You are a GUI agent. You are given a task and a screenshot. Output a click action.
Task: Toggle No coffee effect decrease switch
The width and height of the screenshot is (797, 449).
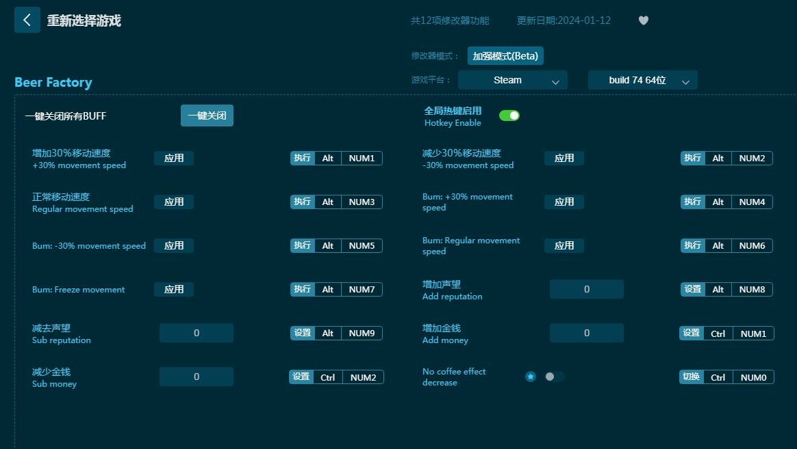(x=554, y=377)
